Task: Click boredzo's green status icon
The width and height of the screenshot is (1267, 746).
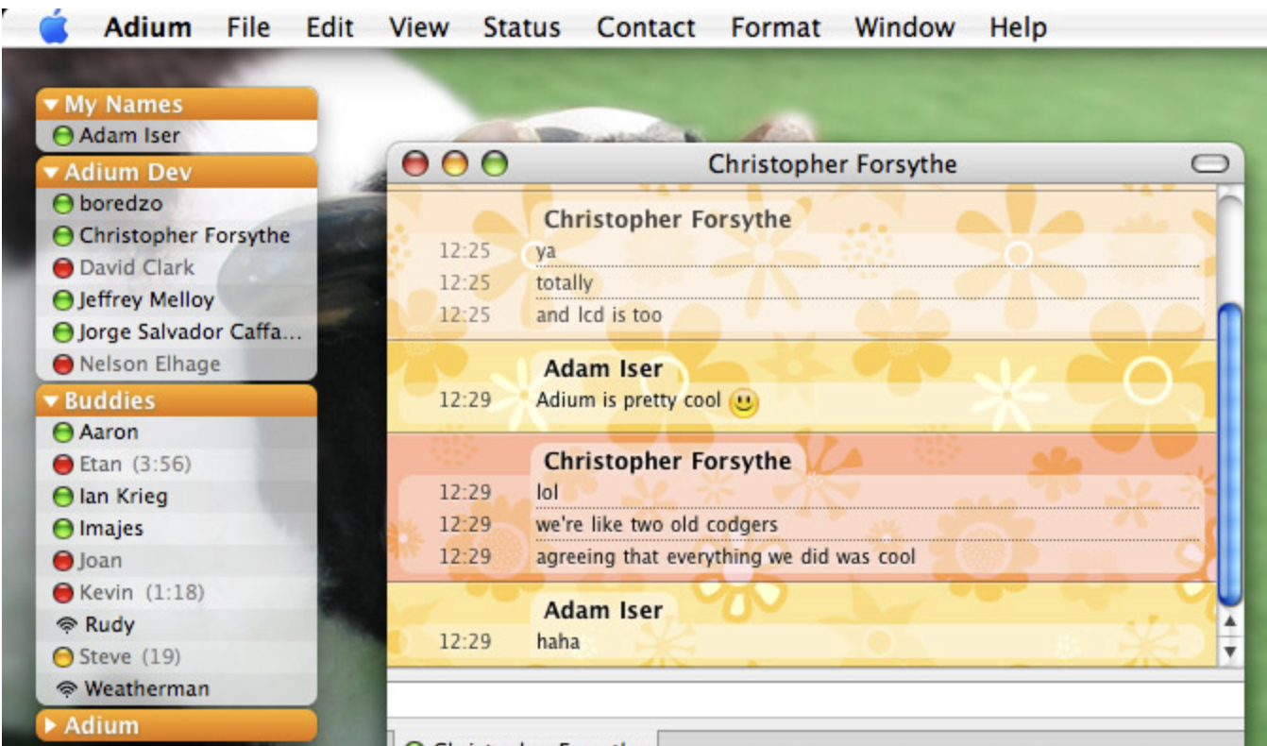Action: coord(63,203)
